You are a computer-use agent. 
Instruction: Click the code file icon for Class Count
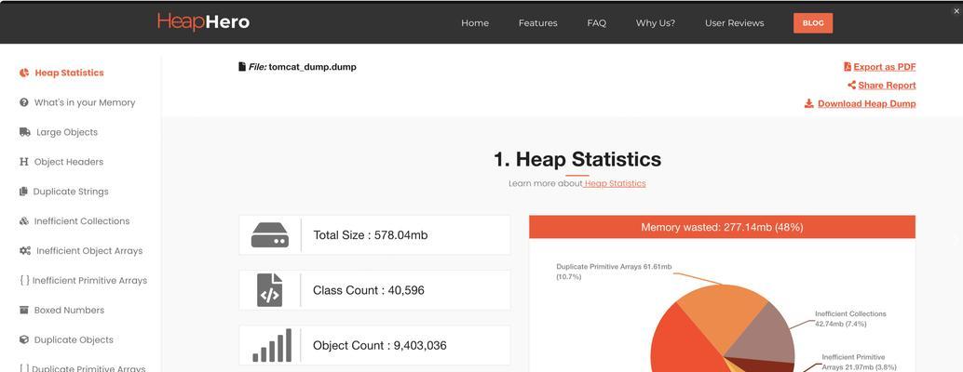point(269,290)
